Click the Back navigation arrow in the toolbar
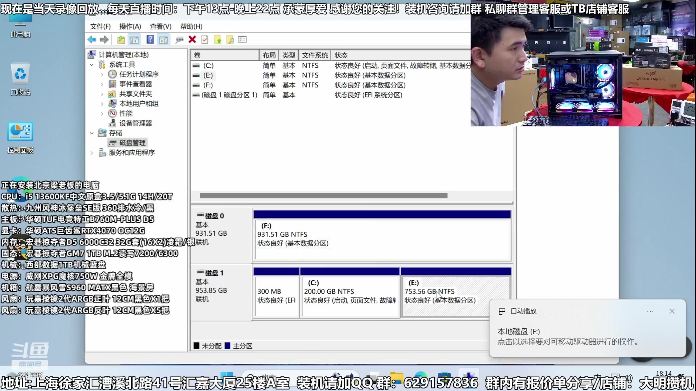Image resolution: width=696 pixels, height=391 pixels. pyautogui.click(x=92, y=39)
